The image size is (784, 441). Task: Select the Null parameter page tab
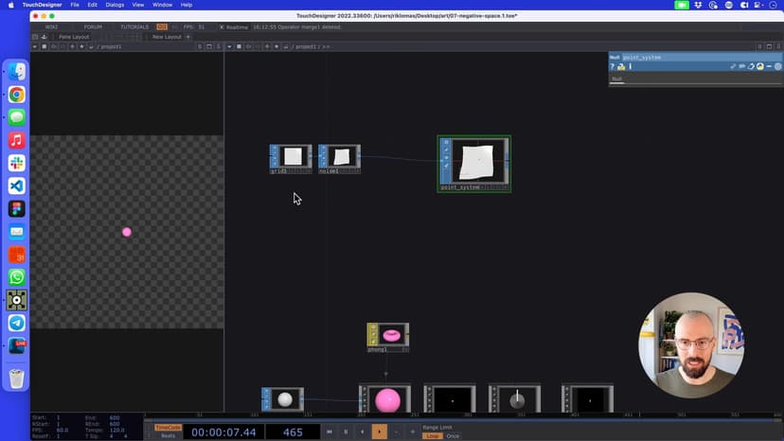[x=616, y=79]
